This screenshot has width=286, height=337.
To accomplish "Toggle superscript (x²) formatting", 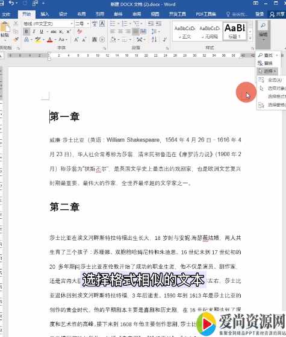I will pos(69,31).
